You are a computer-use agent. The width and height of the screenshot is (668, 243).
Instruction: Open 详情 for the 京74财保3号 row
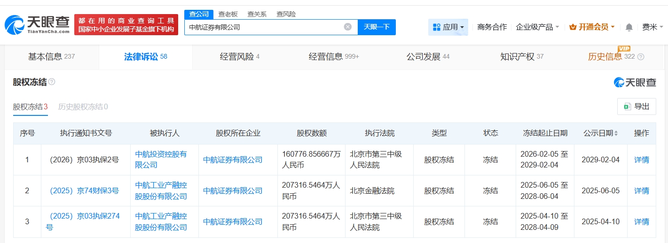click(641, 190)
